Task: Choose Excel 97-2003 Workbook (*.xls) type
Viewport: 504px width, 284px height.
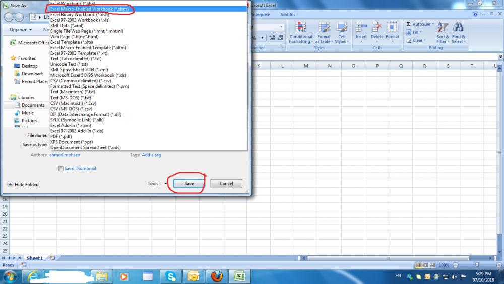Action: [x=149, y=20]
